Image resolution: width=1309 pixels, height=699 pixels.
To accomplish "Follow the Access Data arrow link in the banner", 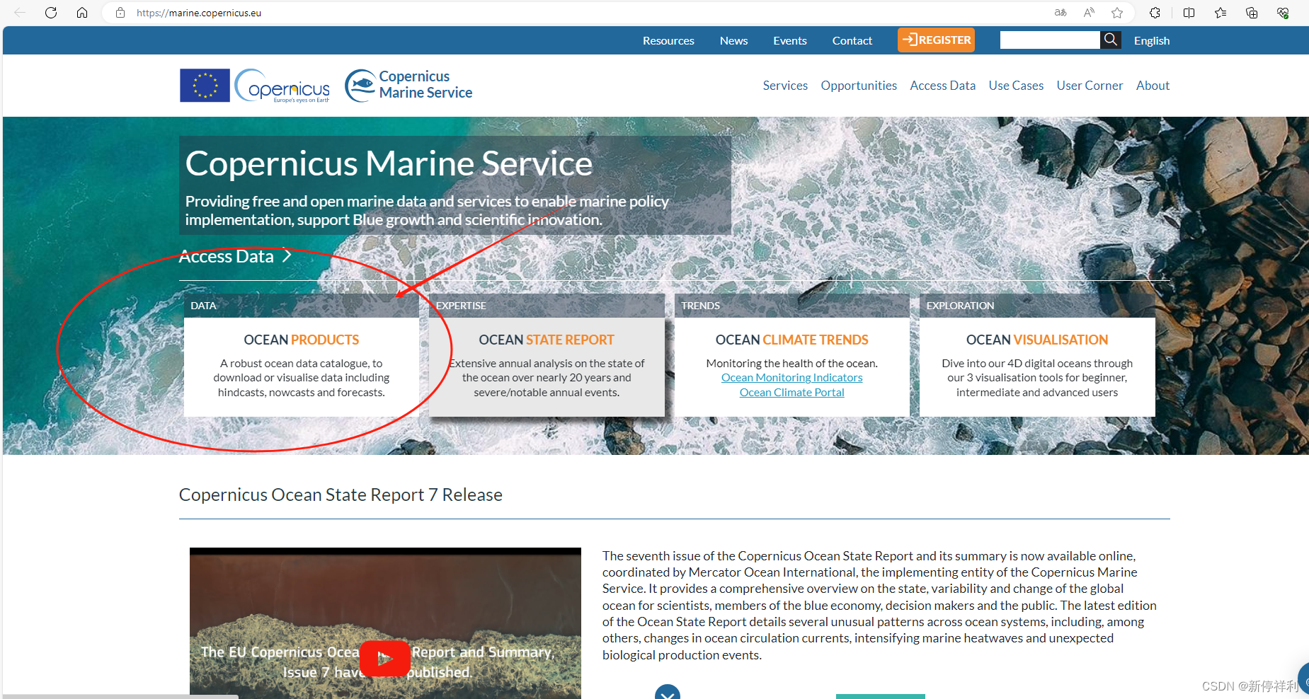I will click(236, 256).
